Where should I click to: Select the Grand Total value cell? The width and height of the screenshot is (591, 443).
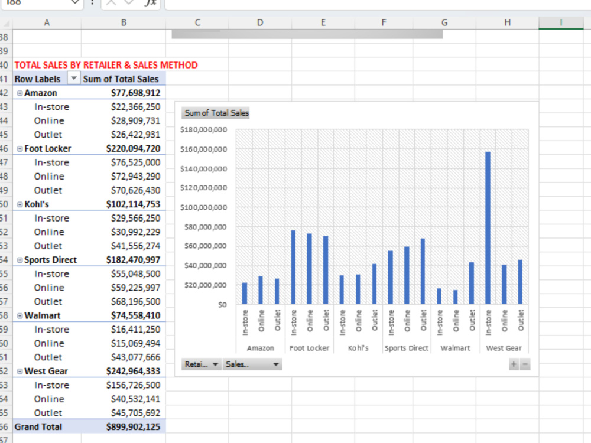124,427
